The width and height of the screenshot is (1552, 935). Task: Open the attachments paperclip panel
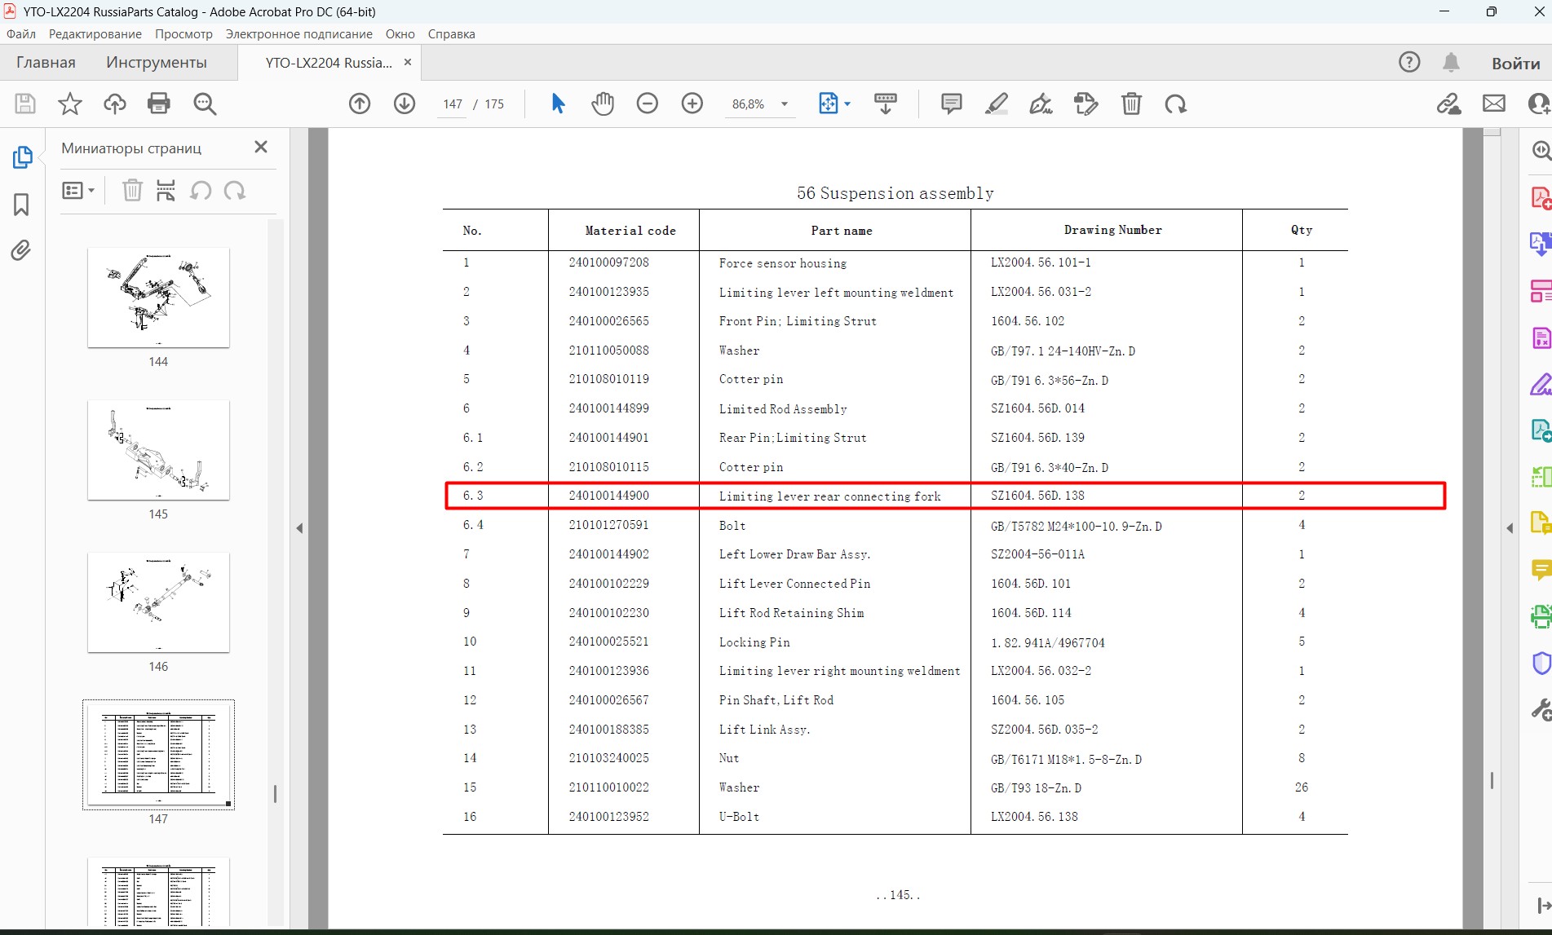(21, 250)
